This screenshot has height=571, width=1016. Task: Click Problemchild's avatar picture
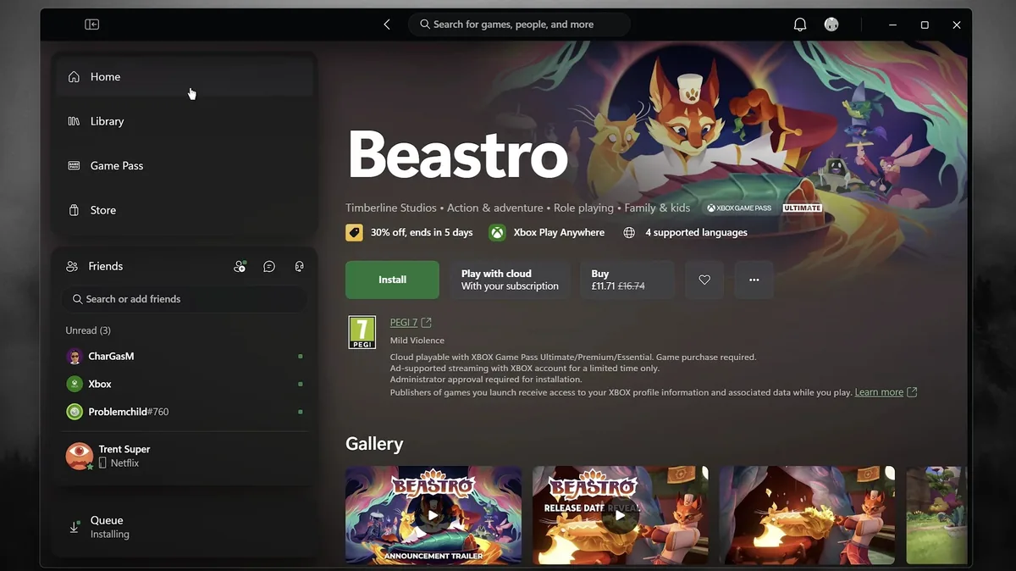click(75, 412)
